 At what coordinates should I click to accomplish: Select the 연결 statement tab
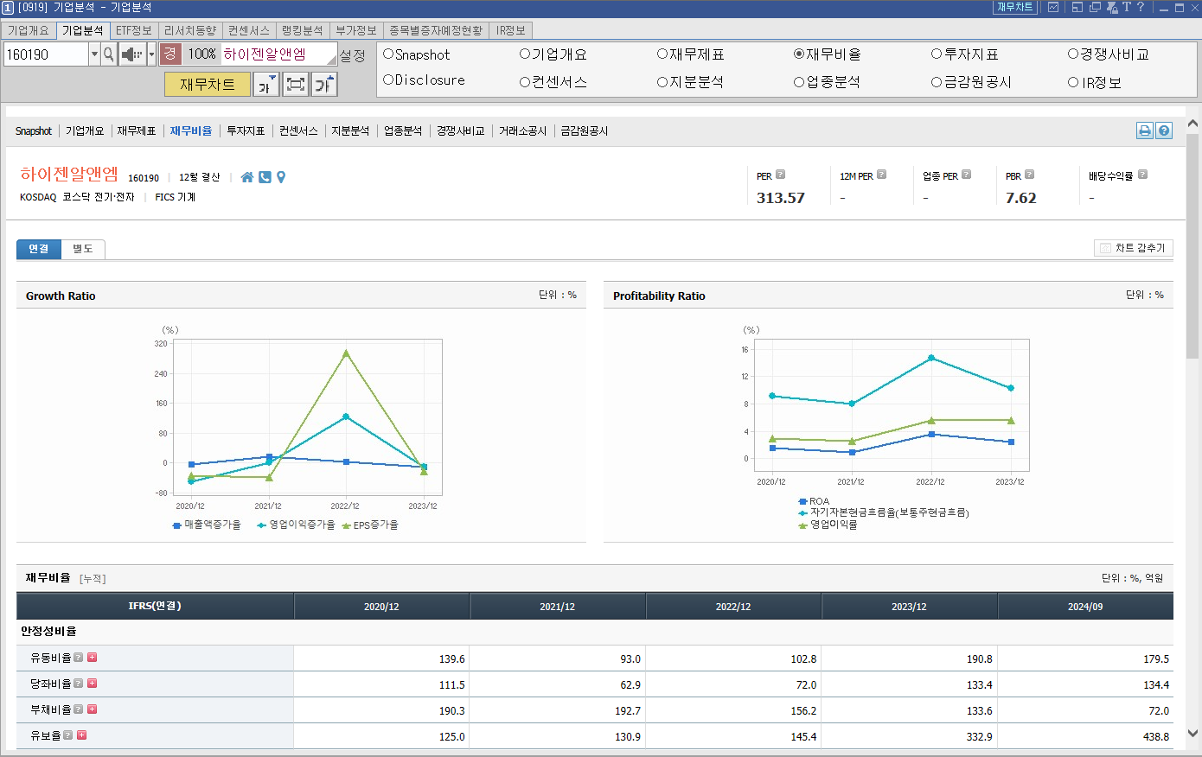click(x=39, y=249)
